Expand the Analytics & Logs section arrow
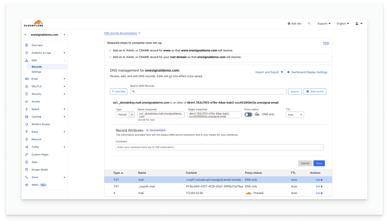The height and width of the screenshot is (224, 389). (x=64, y=53)
